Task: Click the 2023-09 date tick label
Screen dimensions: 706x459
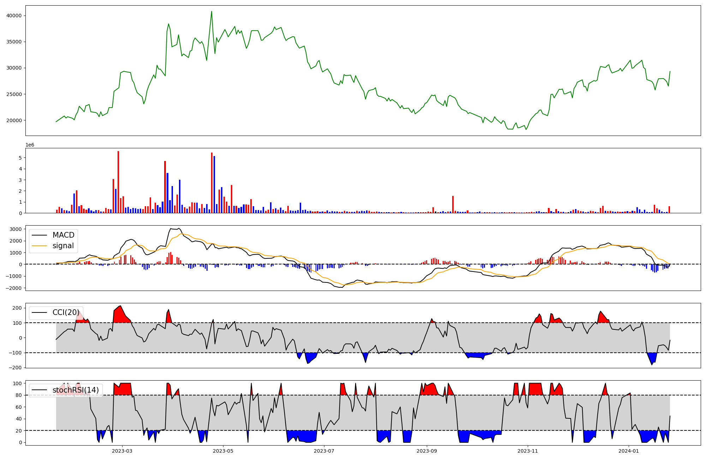Action: click(x=427, y=451)
